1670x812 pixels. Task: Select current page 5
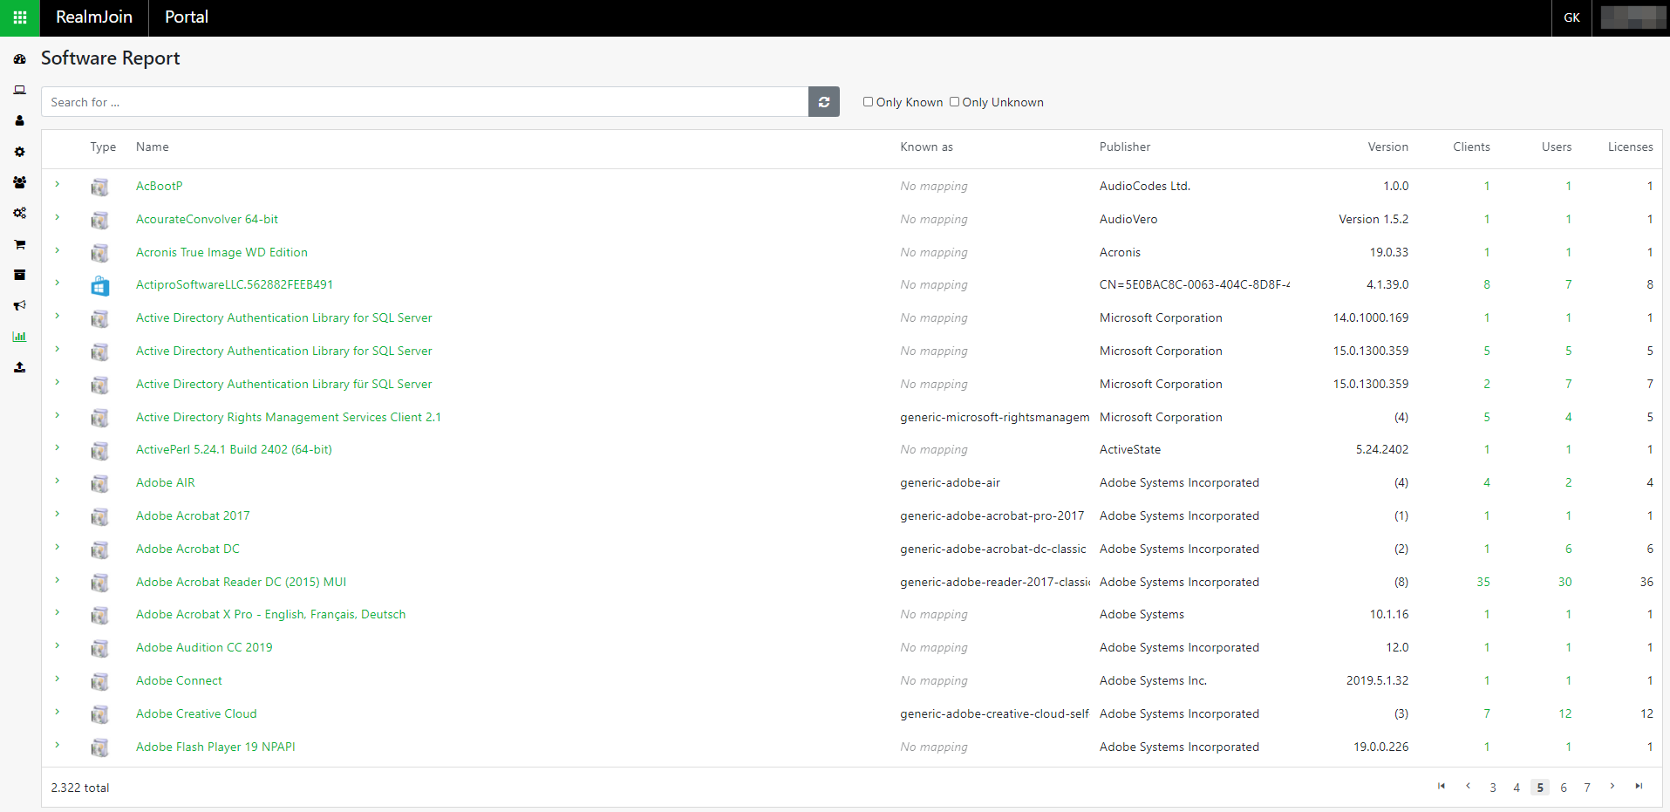tap(1540, 788)
